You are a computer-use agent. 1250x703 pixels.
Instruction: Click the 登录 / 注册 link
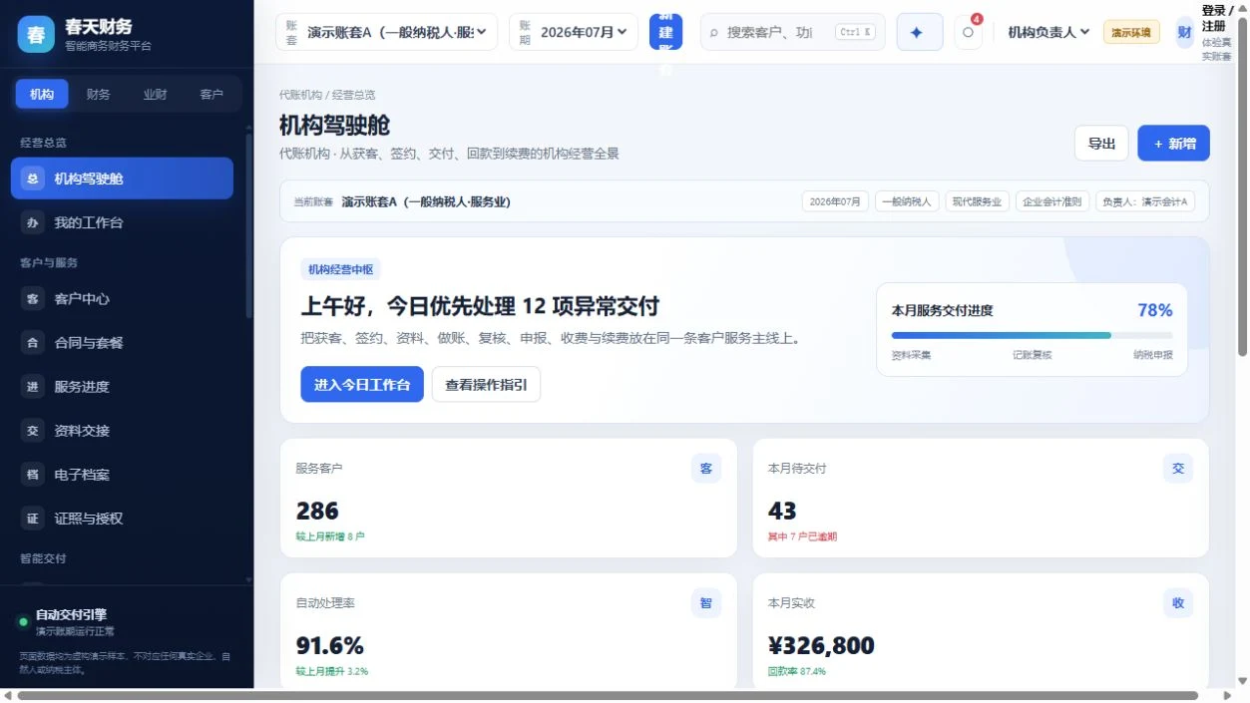[1217, 18]
